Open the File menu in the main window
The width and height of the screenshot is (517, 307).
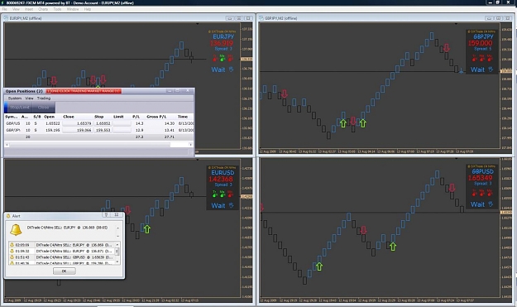(x=5, y=9)
